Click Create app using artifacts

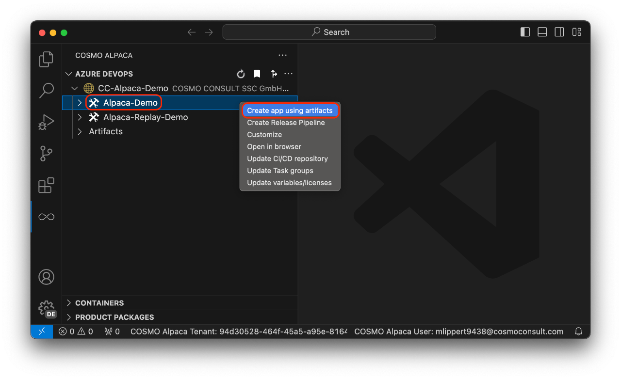pyautogui.click(x=290, y=111)
